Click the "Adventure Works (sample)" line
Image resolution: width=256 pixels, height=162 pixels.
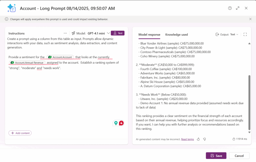[166, 73]
